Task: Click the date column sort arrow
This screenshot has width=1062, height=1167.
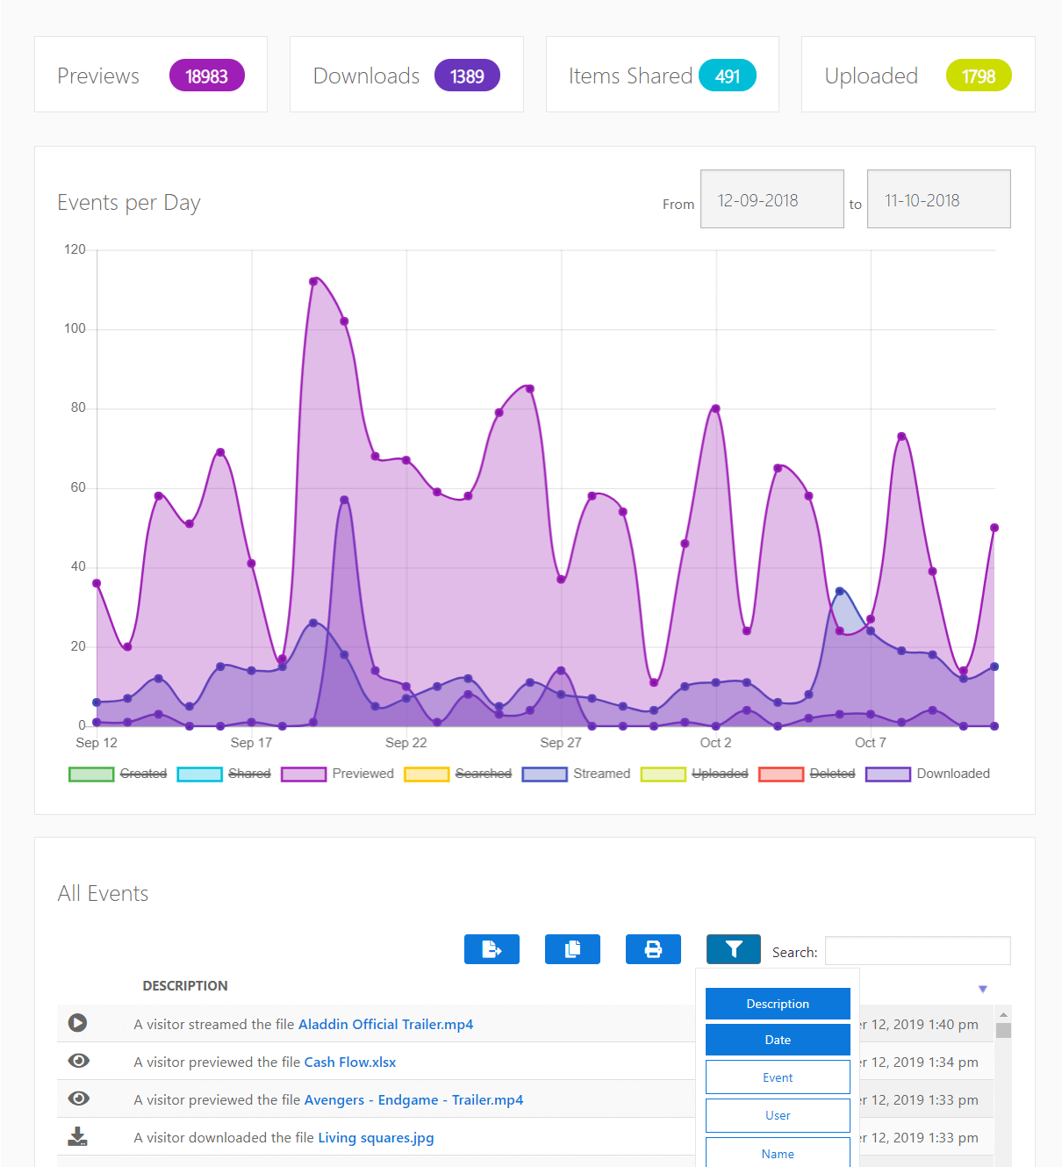Action: click(983, 989)
